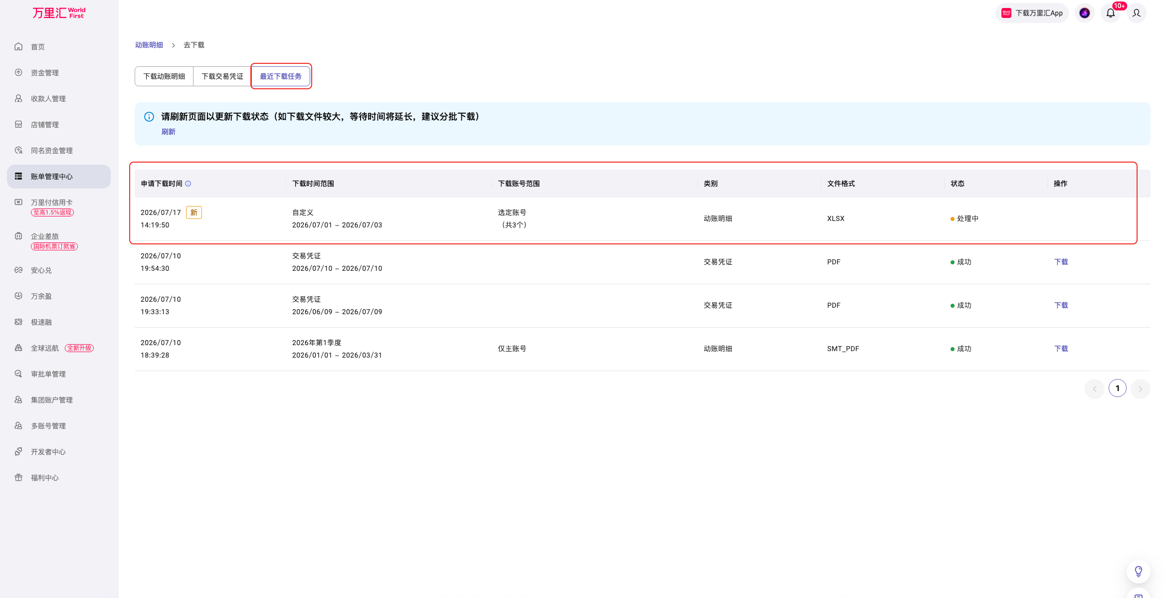This screenshot has height=598, width=1164.
Task: Open 资金管理 in the sidebar
Action: (x=59, y=73)
